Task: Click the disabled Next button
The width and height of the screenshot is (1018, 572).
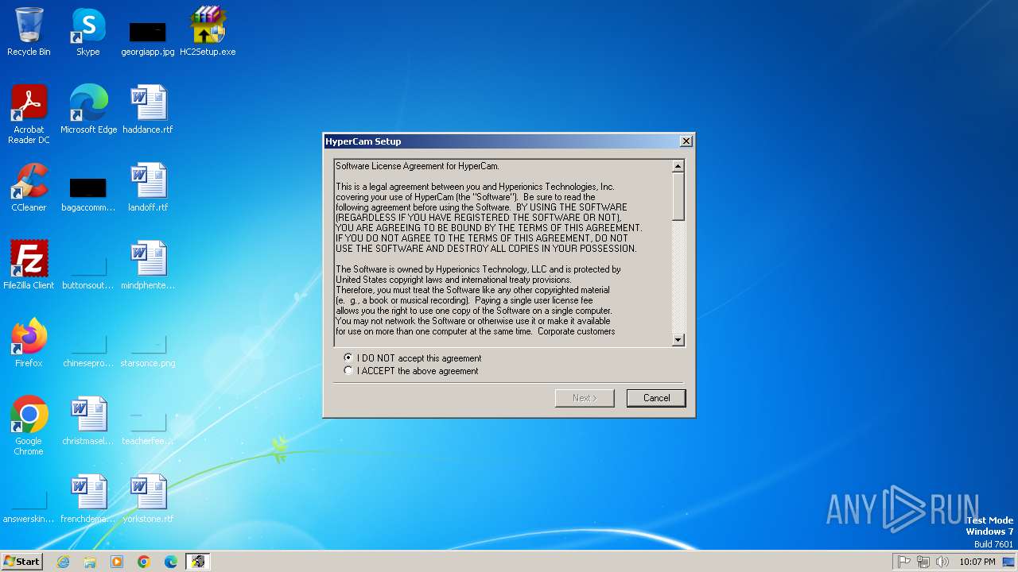Action: (x=585, y=398)
